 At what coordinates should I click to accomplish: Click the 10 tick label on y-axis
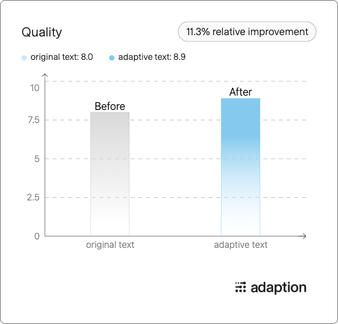coord(34,88)
